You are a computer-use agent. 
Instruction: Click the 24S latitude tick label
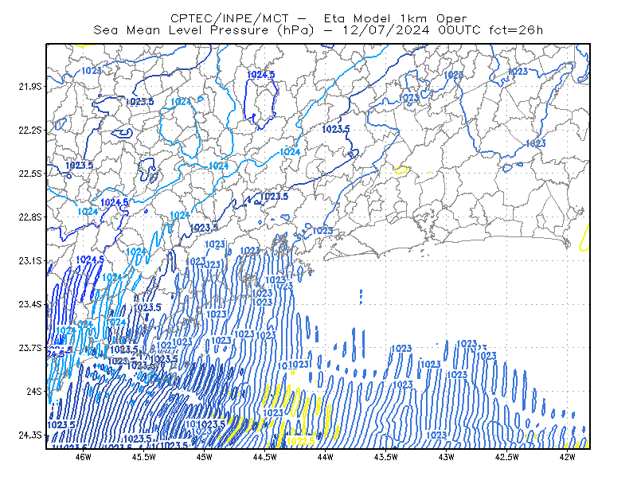(34, 391)
